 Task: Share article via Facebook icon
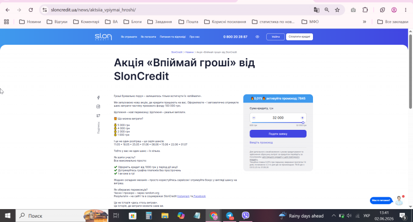click(98, 98)
